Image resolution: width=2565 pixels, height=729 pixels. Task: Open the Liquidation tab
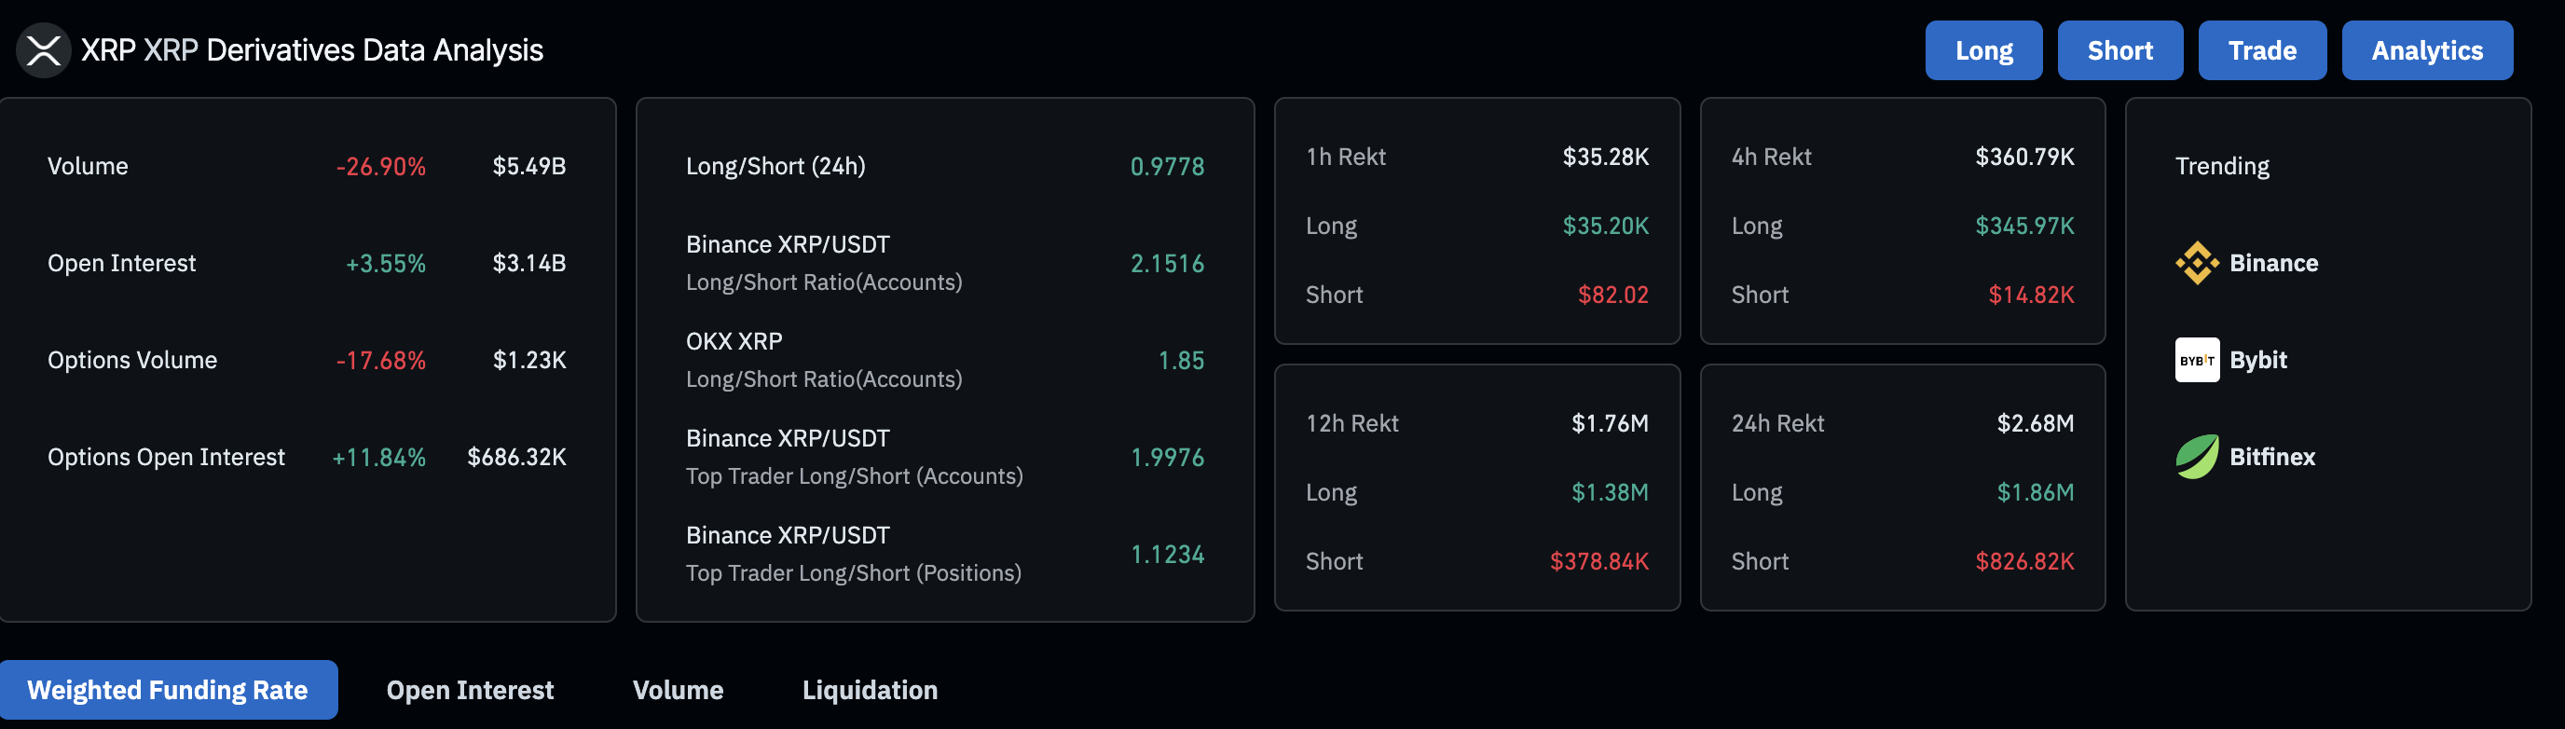pos(870,689)
